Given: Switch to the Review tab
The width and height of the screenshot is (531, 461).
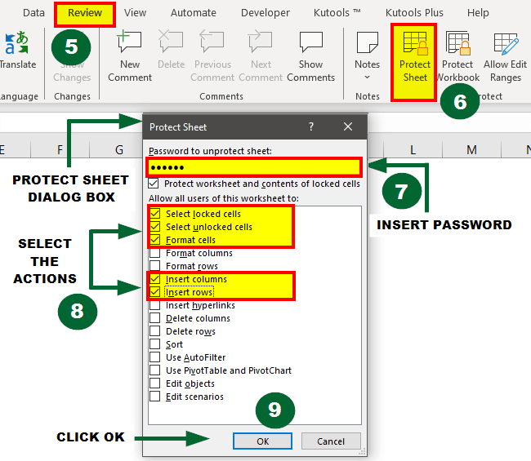Looking at the screenshot, I should [85, 13].
